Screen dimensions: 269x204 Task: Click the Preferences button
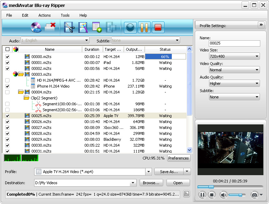178,158
